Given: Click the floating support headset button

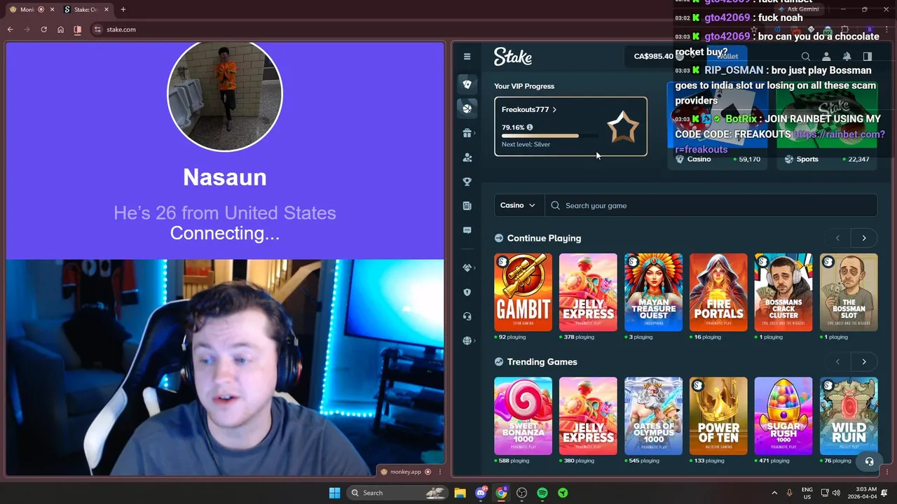Looking at the screenshot, I should pos(869,461).
